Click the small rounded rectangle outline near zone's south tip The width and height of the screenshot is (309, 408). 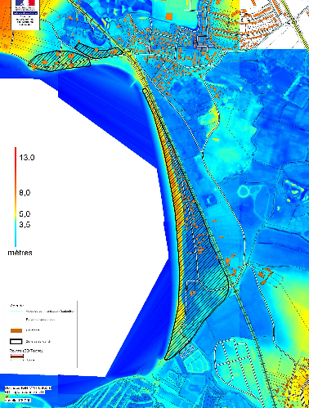point(187,352)
